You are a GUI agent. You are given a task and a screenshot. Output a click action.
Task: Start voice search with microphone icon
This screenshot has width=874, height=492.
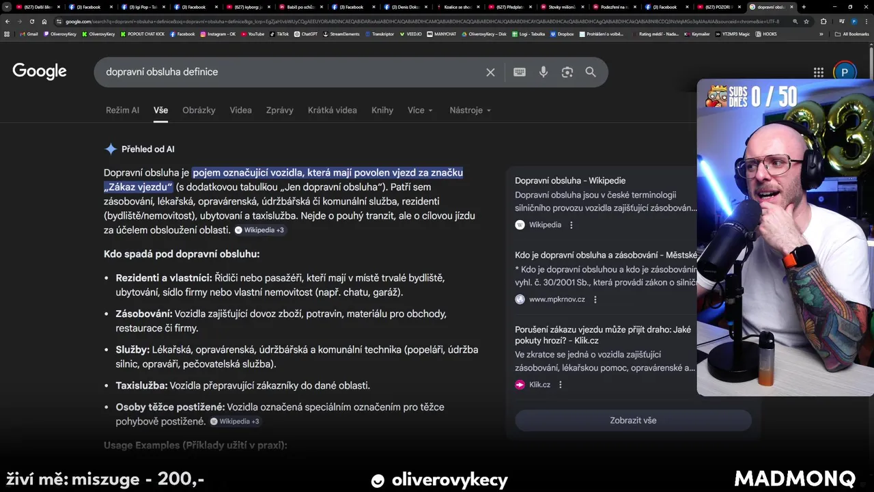point(544,72)
